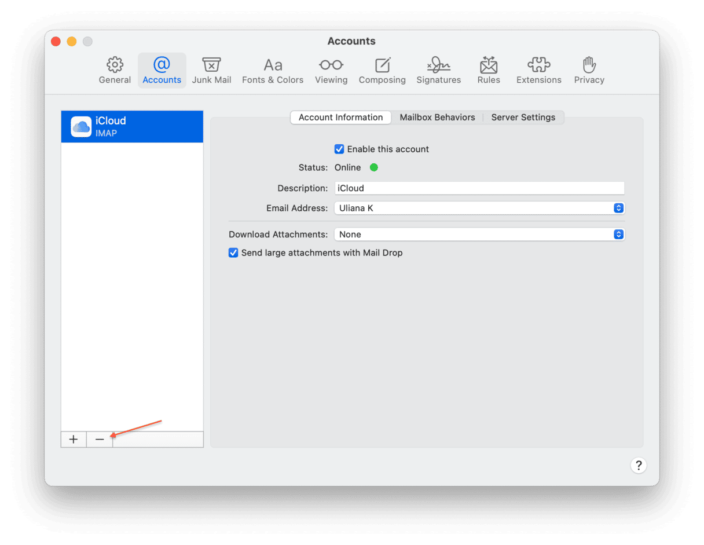Expand the Email Address dropdown
Screen dimensions: 704x545
[618, 208]
